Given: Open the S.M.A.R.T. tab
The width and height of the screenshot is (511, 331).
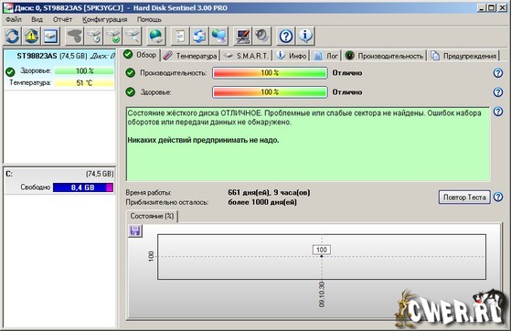Looking at the screenshot, I should tap(247, 56).
